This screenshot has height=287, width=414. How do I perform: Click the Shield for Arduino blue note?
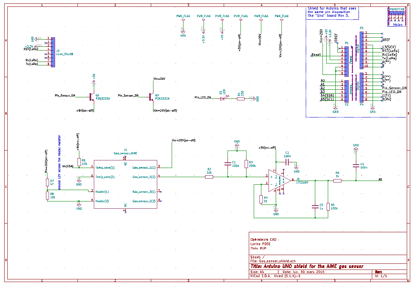[332, 12]
